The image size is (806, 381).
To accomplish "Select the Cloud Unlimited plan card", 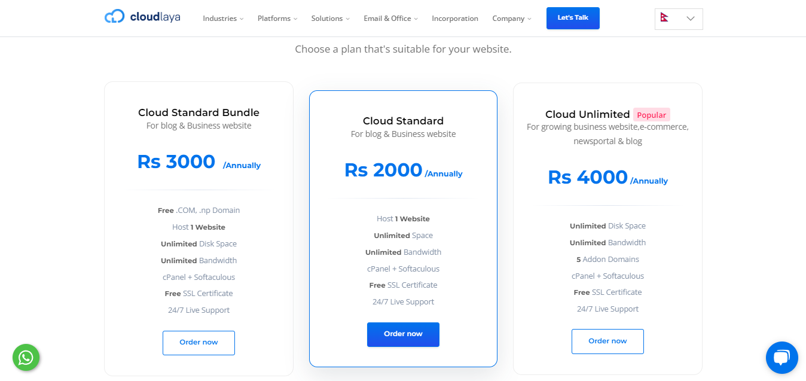I will click(607, 230).
